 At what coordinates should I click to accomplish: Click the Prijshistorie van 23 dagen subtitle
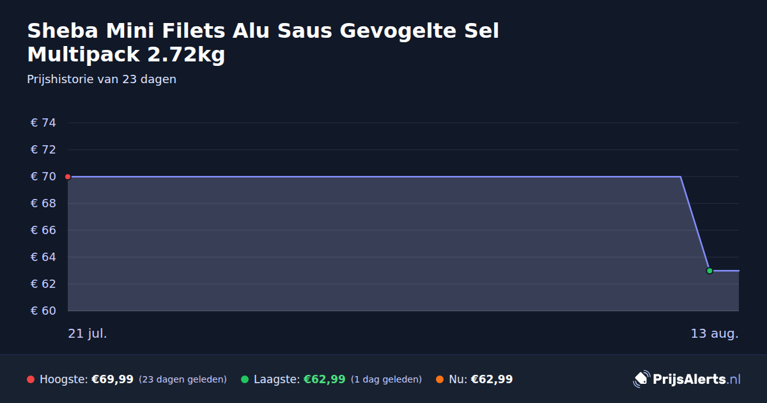[x=102, y=79]
